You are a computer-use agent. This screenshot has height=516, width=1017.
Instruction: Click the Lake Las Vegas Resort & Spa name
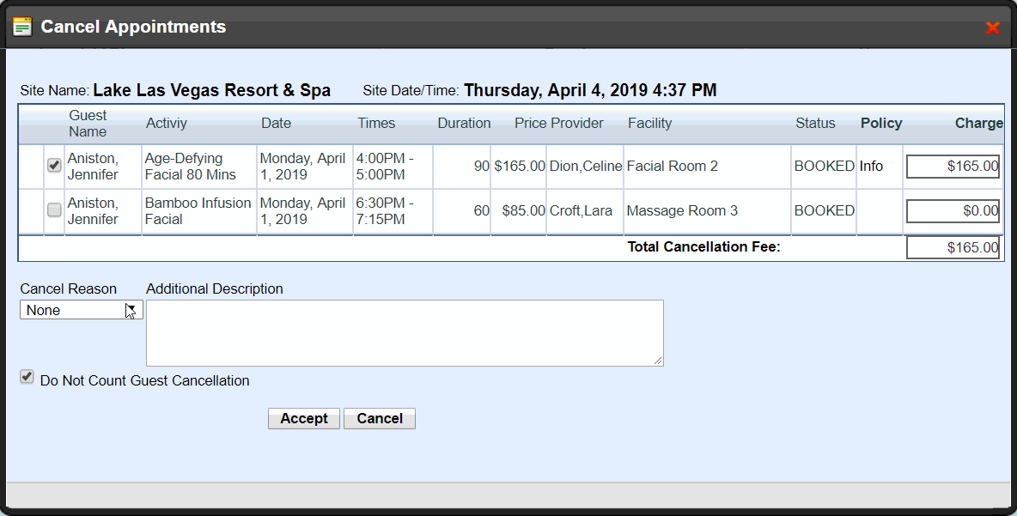pyautogui.click(x=211, y=90)
